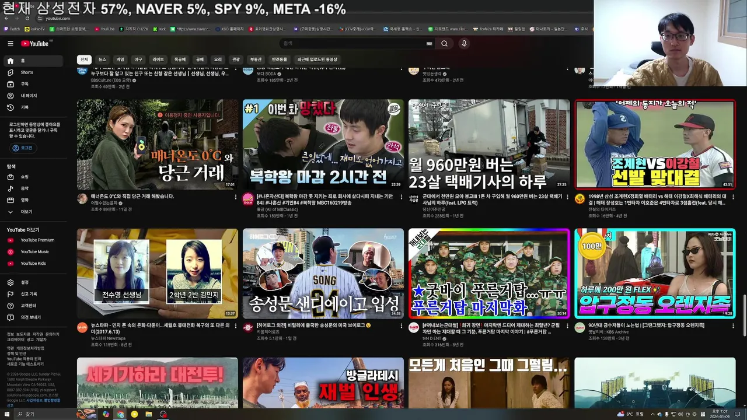Select the 뉴스 filter chip

pos(102,60)
